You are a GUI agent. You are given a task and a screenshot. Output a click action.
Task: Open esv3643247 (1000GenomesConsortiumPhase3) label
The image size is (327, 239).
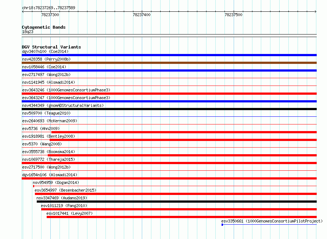click(x=66, y=98)
